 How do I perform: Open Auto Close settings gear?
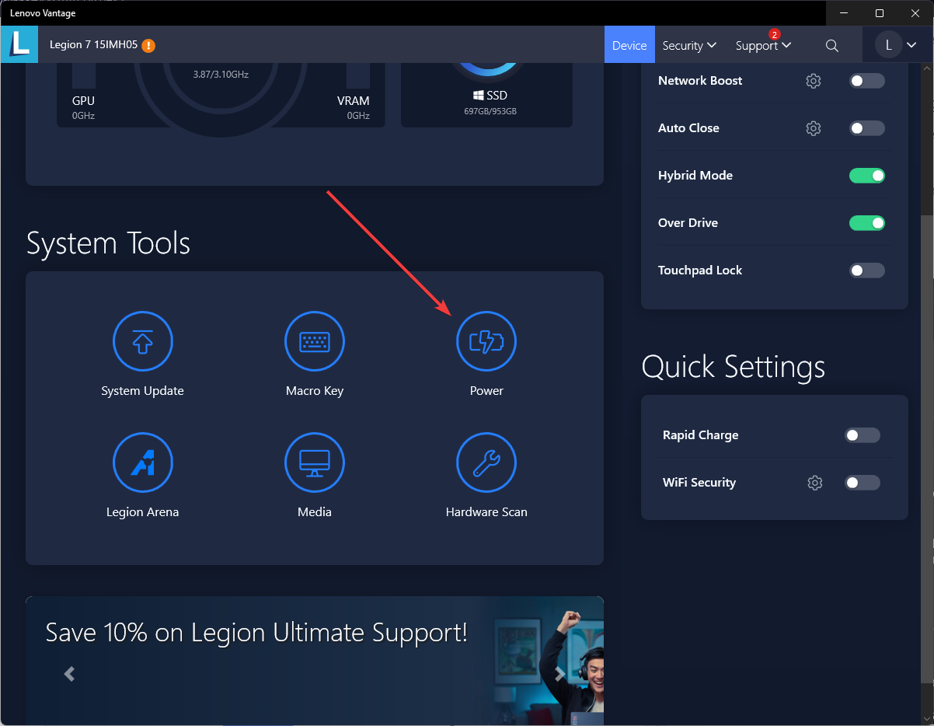(x=814, y=128)
